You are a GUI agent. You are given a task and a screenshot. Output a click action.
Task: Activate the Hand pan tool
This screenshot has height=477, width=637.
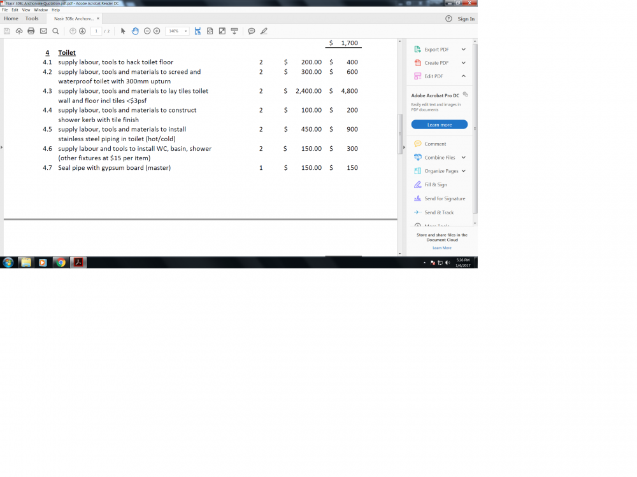coord(135,31)
